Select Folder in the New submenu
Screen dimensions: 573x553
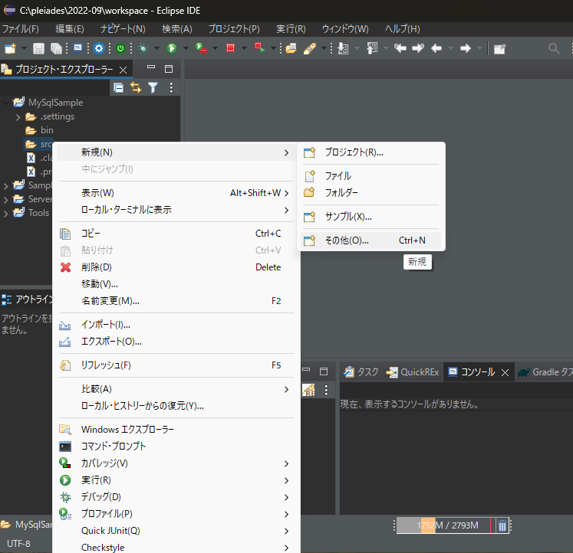click(371, 192)
